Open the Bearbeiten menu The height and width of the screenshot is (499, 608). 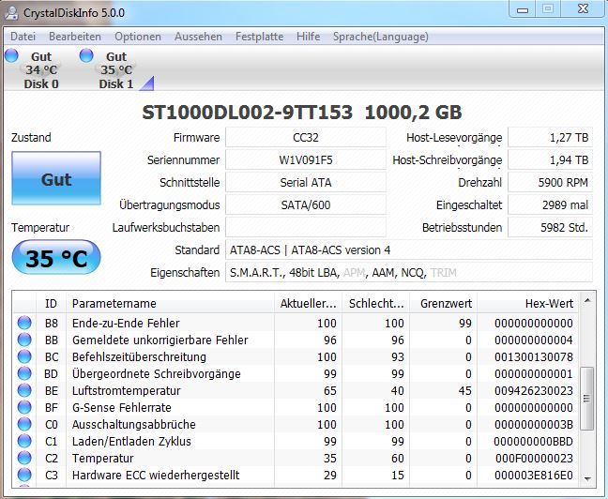coord(75,37)
